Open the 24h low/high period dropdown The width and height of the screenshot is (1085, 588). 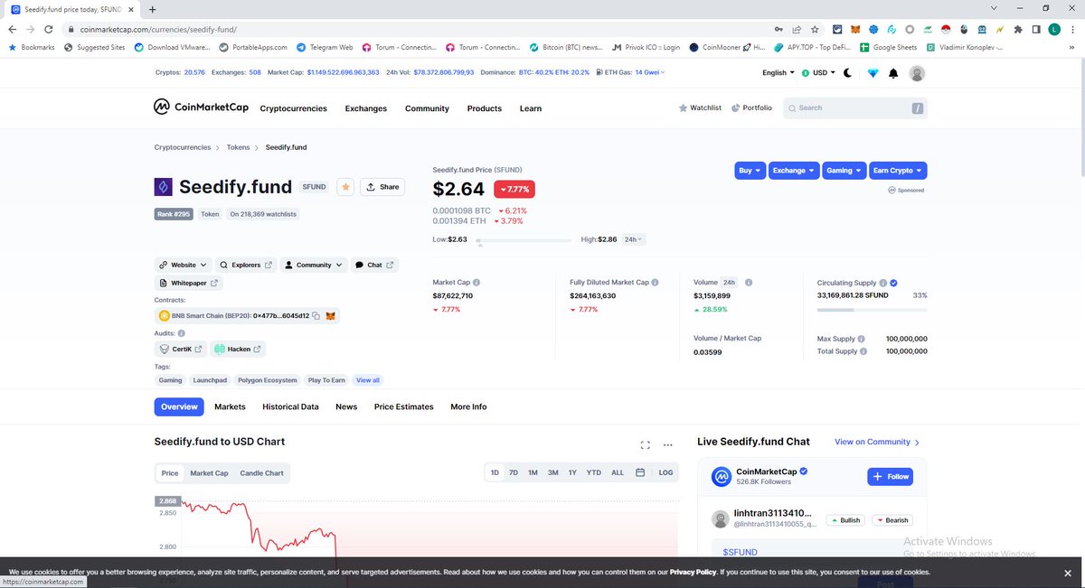pyautogui.click(x=634, y=239)
